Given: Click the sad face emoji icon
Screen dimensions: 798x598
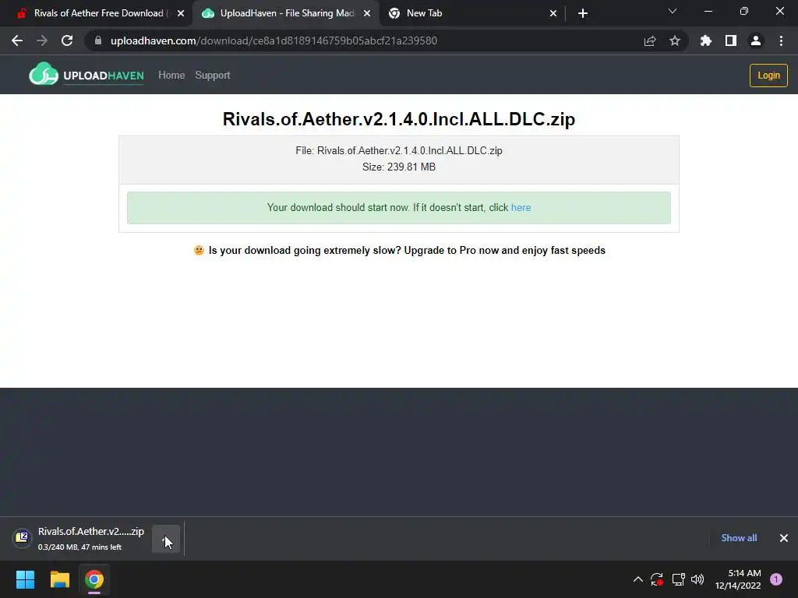Looking at the screenshot, I should [199, 250].
